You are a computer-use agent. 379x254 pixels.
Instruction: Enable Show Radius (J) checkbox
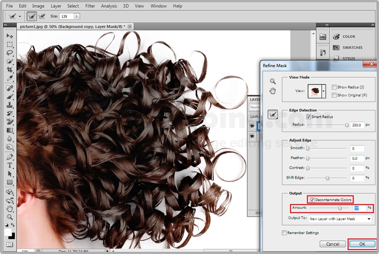pyautogui.click(x=334, y=87)
